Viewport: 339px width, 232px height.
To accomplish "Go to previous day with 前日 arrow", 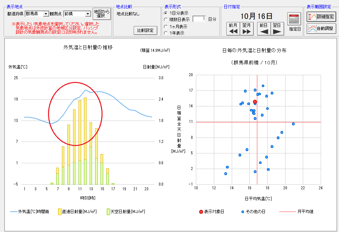I will (x=264, y=29).
